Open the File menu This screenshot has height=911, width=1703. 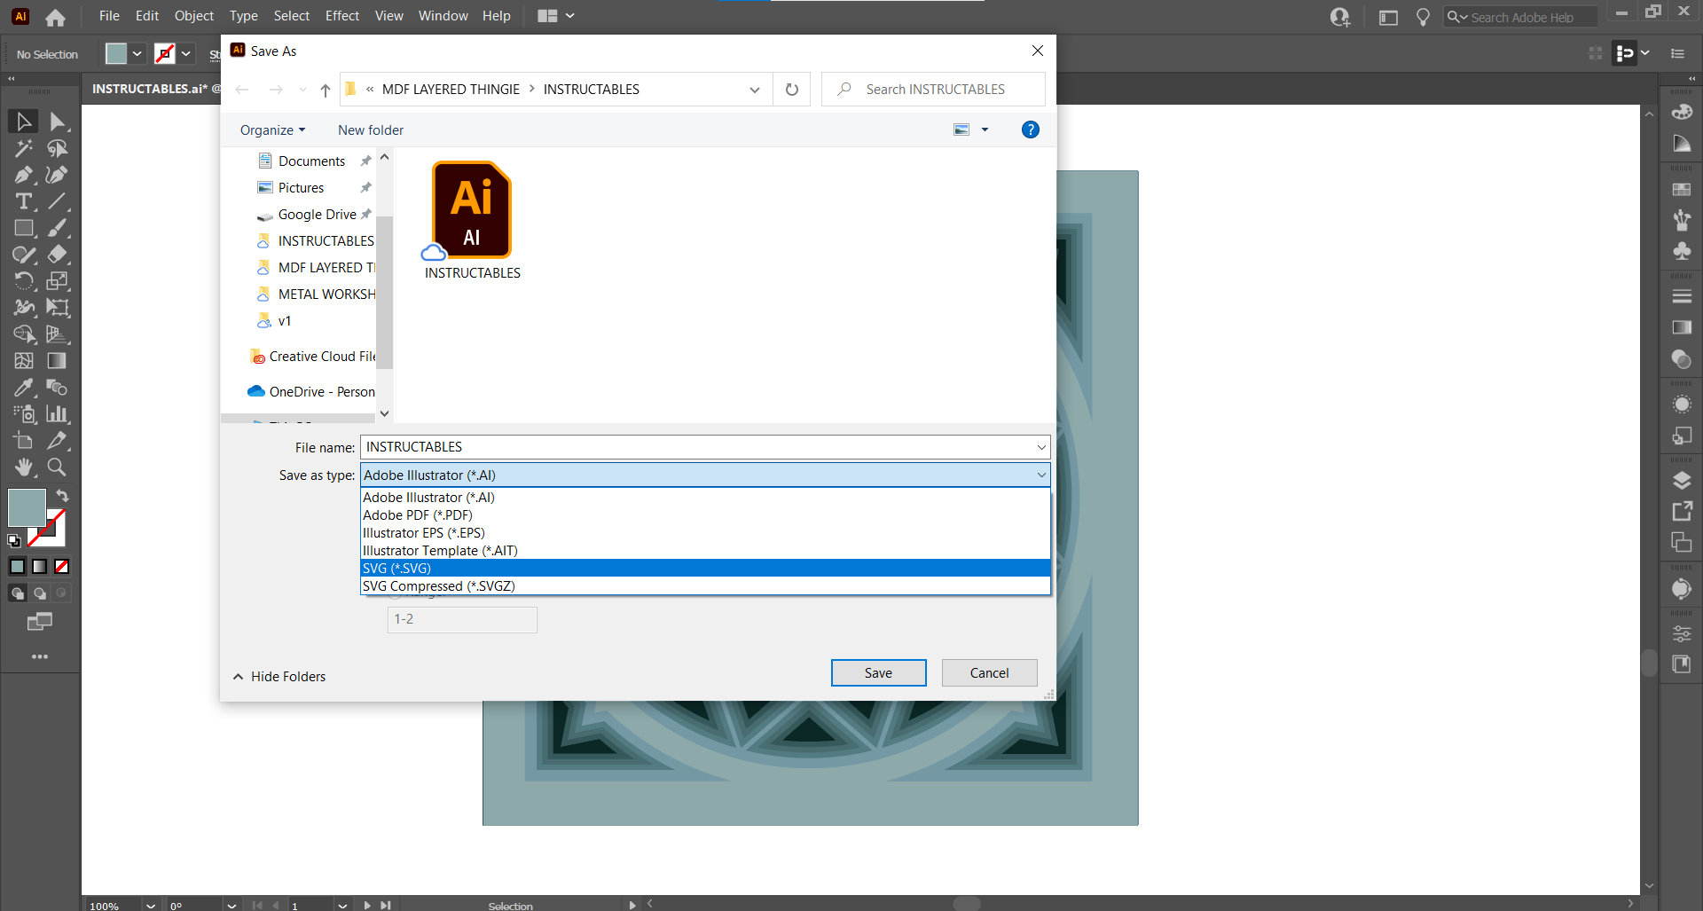tap(109, 16)
